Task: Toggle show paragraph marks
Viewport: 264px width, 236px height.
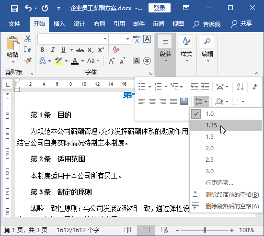Action: [x=255, y=87]
